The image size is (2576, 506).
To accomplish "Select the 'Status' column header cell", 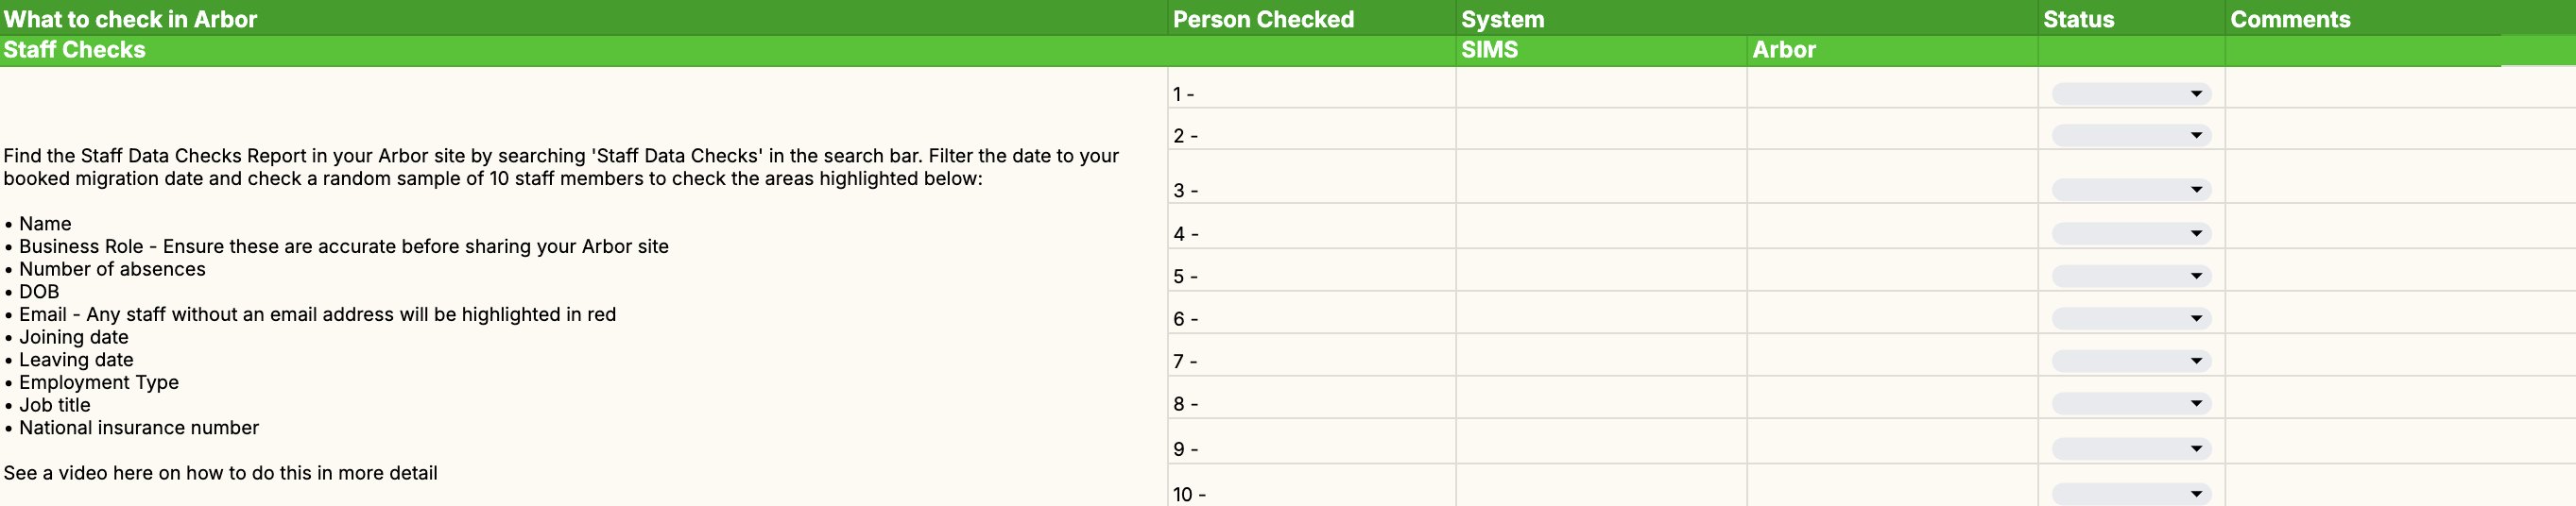I will 2130,19.
